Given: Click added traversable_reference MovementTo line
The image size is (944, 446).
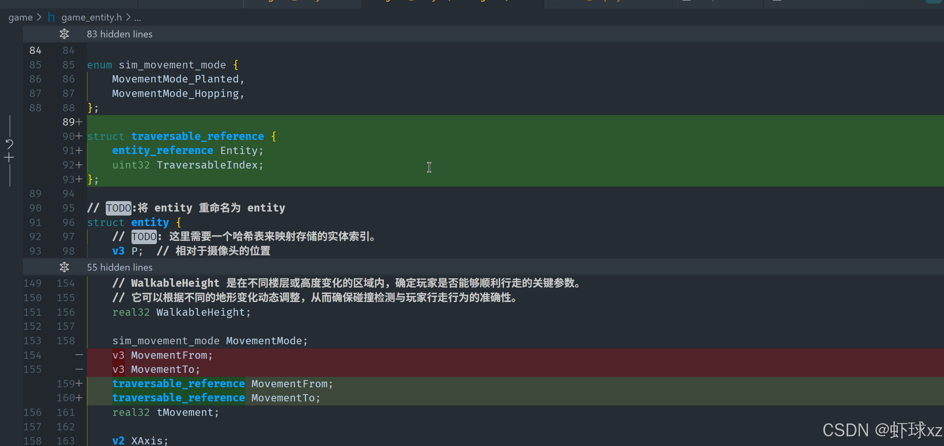Looking at the screenshot, I should coord(216,398).
